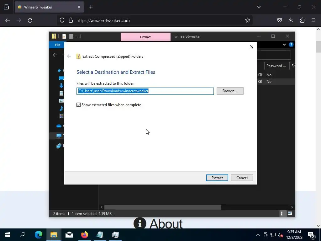The height and width of the screenshot is (241, 321).
Task: Open the Firefox application menu
Action: [313, 20]
